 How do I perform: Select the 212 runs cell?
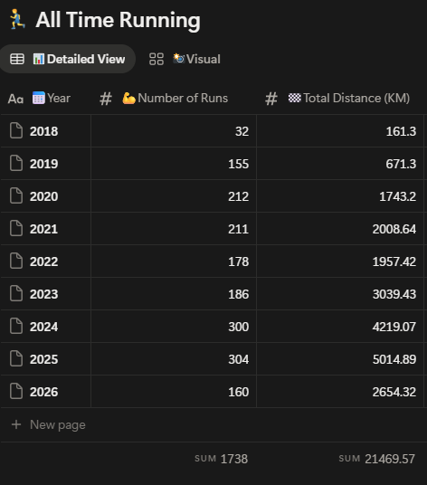point(174,196)
